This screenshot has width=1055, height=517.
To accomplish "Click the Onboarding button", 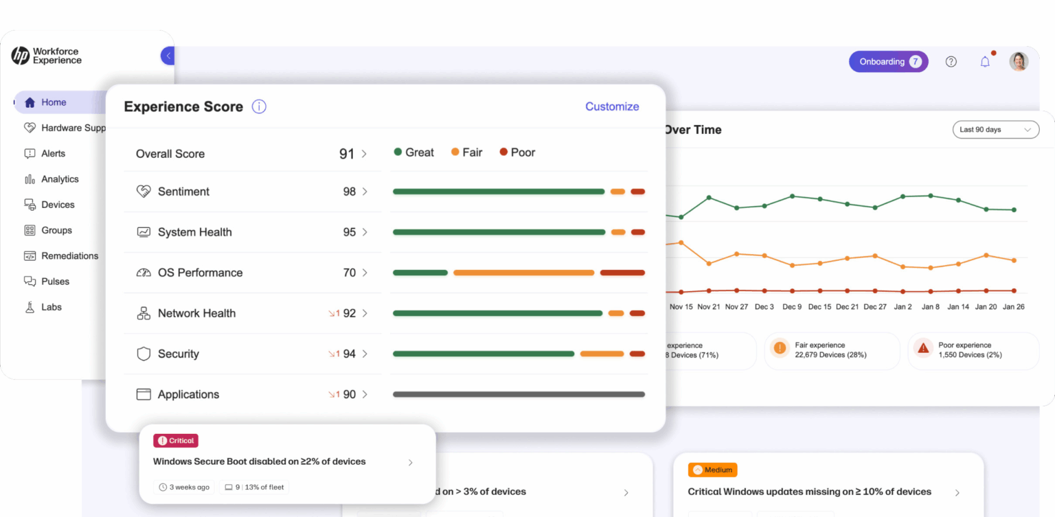I will (888, 62).
